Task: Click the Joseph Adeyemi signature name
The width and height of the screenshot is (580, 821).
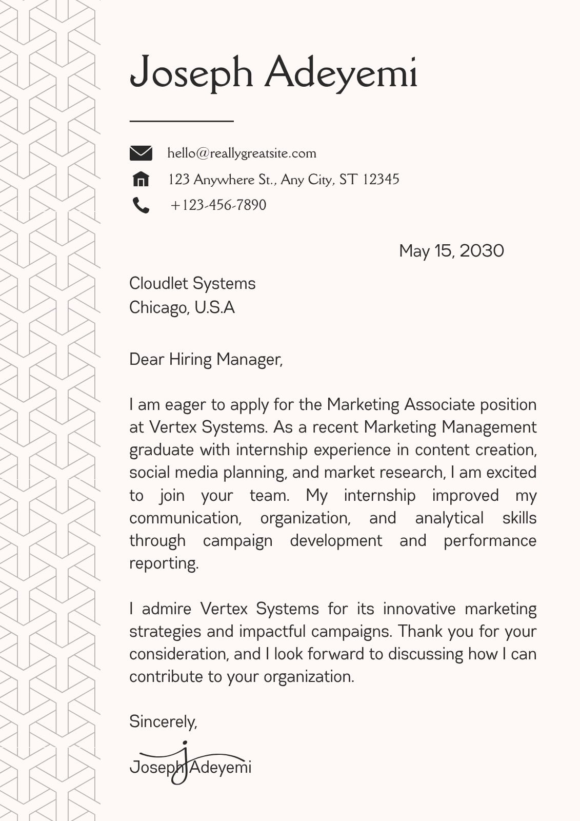Action: click(x=190, y=767)
